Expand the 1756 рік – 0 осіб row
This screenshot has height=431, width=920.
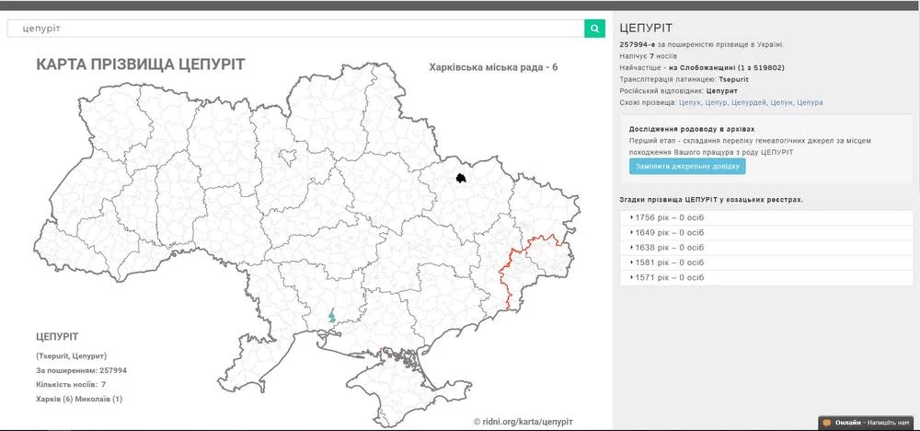pos(766,218)
